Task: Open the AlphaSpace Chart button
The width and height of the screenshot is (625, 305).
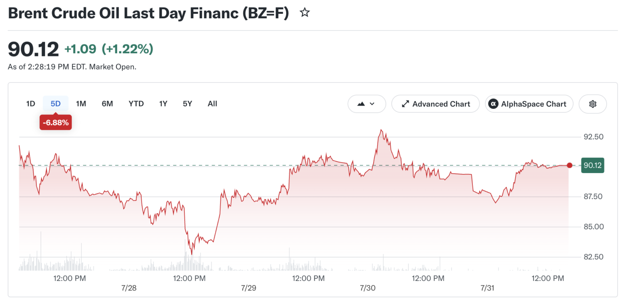Action: (529, 104)
